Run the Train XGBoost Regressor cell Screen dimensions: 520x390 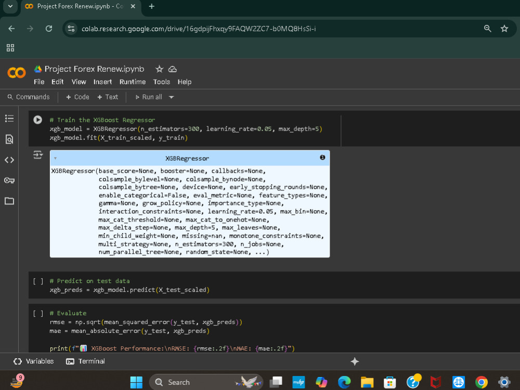click(38, 120)
